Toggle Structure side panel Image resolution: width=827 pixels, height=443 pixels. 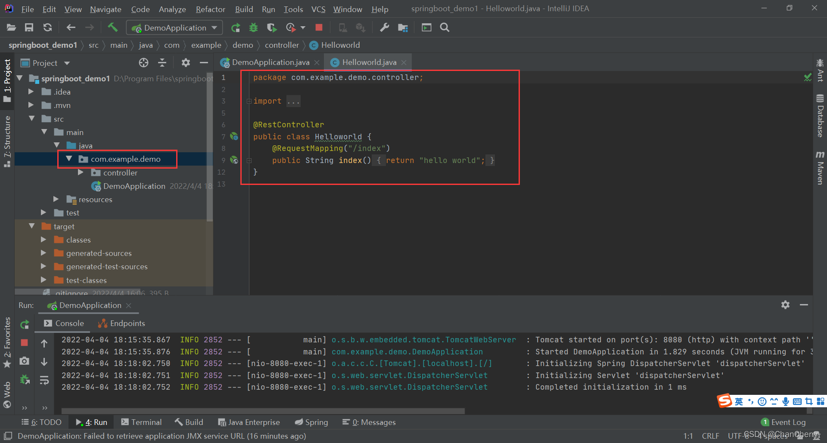click(x=7, y=141)
